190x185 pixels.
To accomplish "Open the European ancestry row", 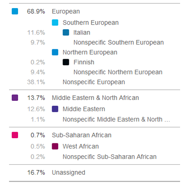I will coord(94,11).
